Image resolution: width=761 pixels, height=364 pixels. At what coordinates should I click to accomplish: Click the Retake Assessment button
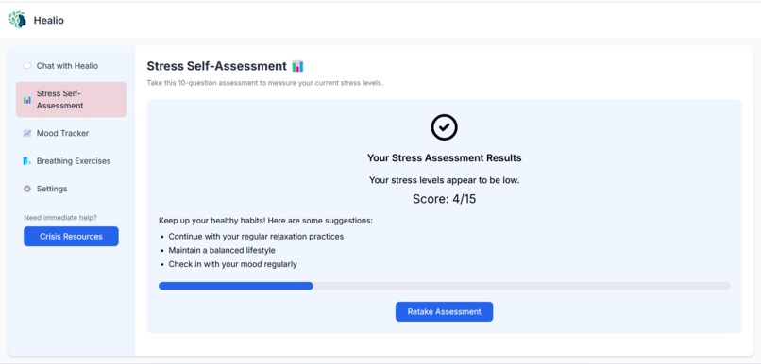pos(444,311)
